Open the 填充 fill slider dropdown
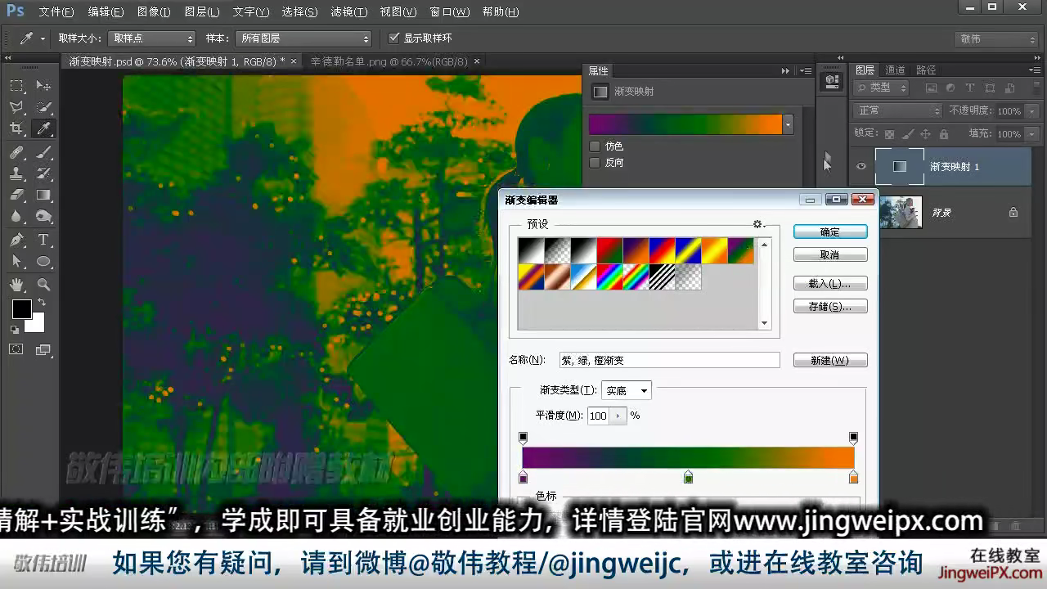The height and width of the screenshot is (589, 1047). point(1031,133)
